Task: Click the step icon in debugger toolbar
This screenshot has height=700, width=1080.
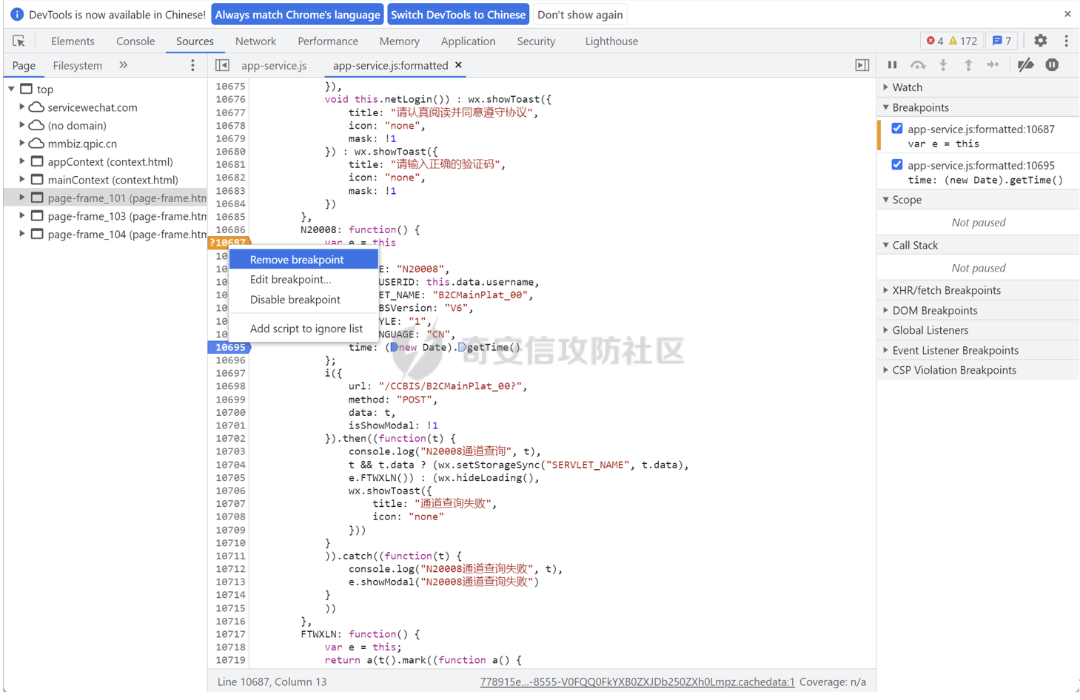Action: [x=993, y=65]
